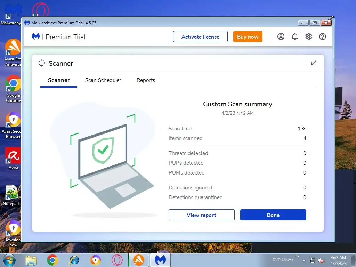
Task: Click the Scan time row label
Action: pos(180,129)
